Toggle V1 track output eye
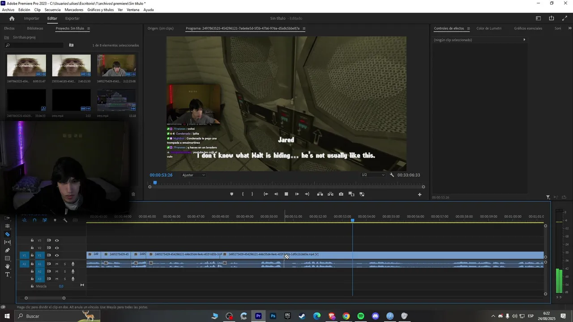 click(x=57, y=255)
